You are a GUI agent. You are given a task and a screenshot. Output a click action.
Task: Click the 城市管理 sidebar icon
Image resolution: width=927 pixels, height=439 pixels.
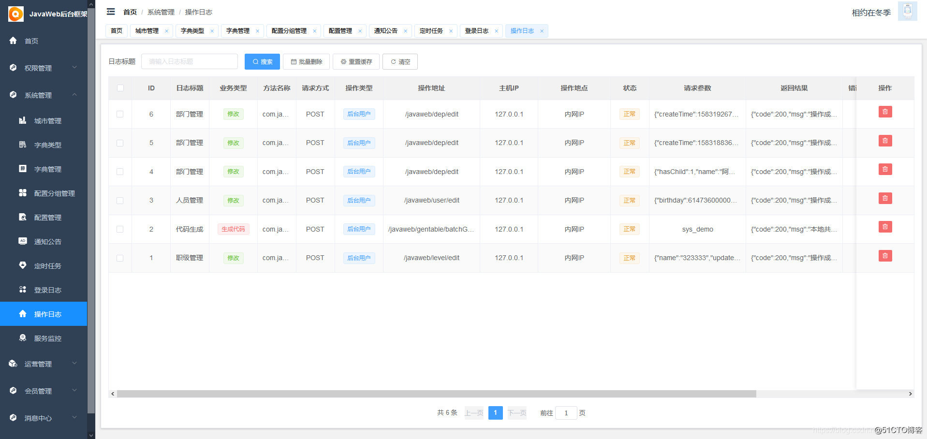click(23, 120)
